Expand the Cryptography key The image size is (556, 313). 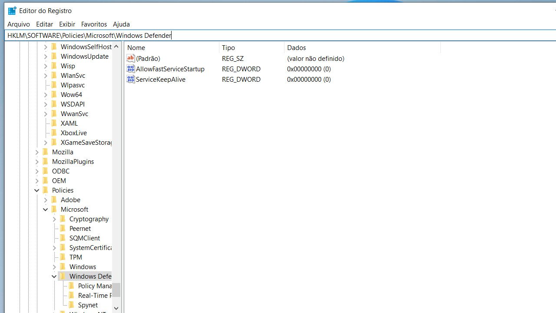54,219
